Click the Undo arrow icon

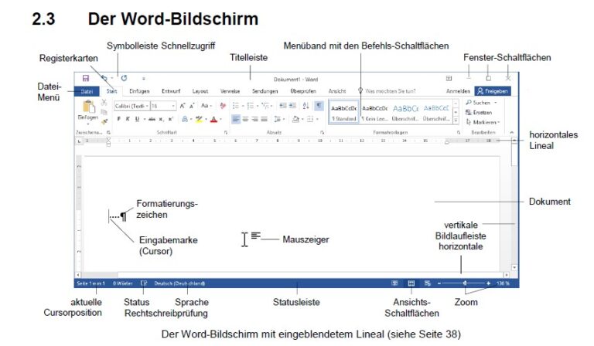[104, 78]
